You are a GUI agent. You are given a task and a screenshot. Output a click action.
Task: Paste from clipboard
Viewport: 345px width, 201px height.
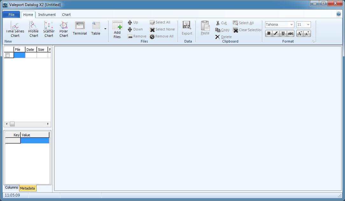pos(205,28)
